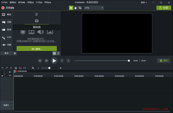The width and height of the screenshot is (173, 113).
Task: Click the previous frame playback button
Action: (x=40, y=61)
